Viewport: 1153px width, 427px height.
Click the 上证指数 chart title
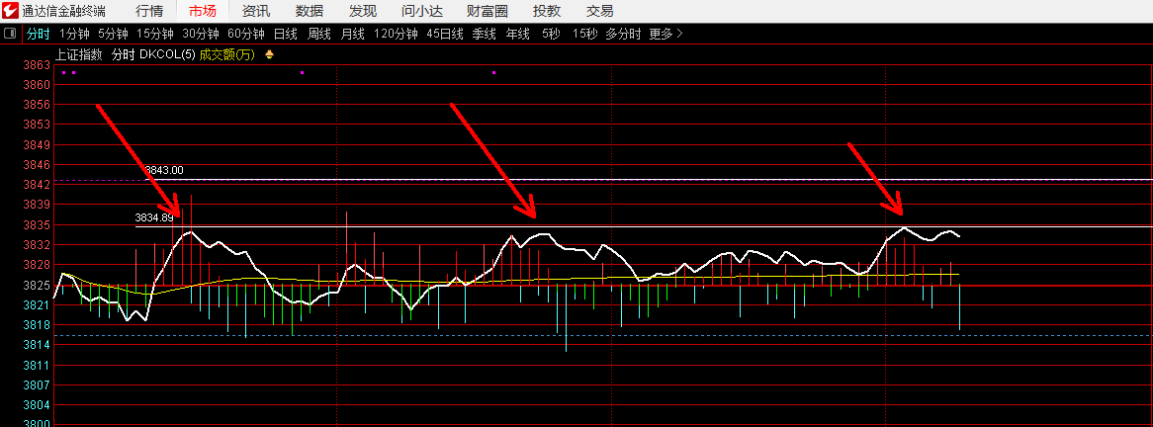tap(79, 54)
